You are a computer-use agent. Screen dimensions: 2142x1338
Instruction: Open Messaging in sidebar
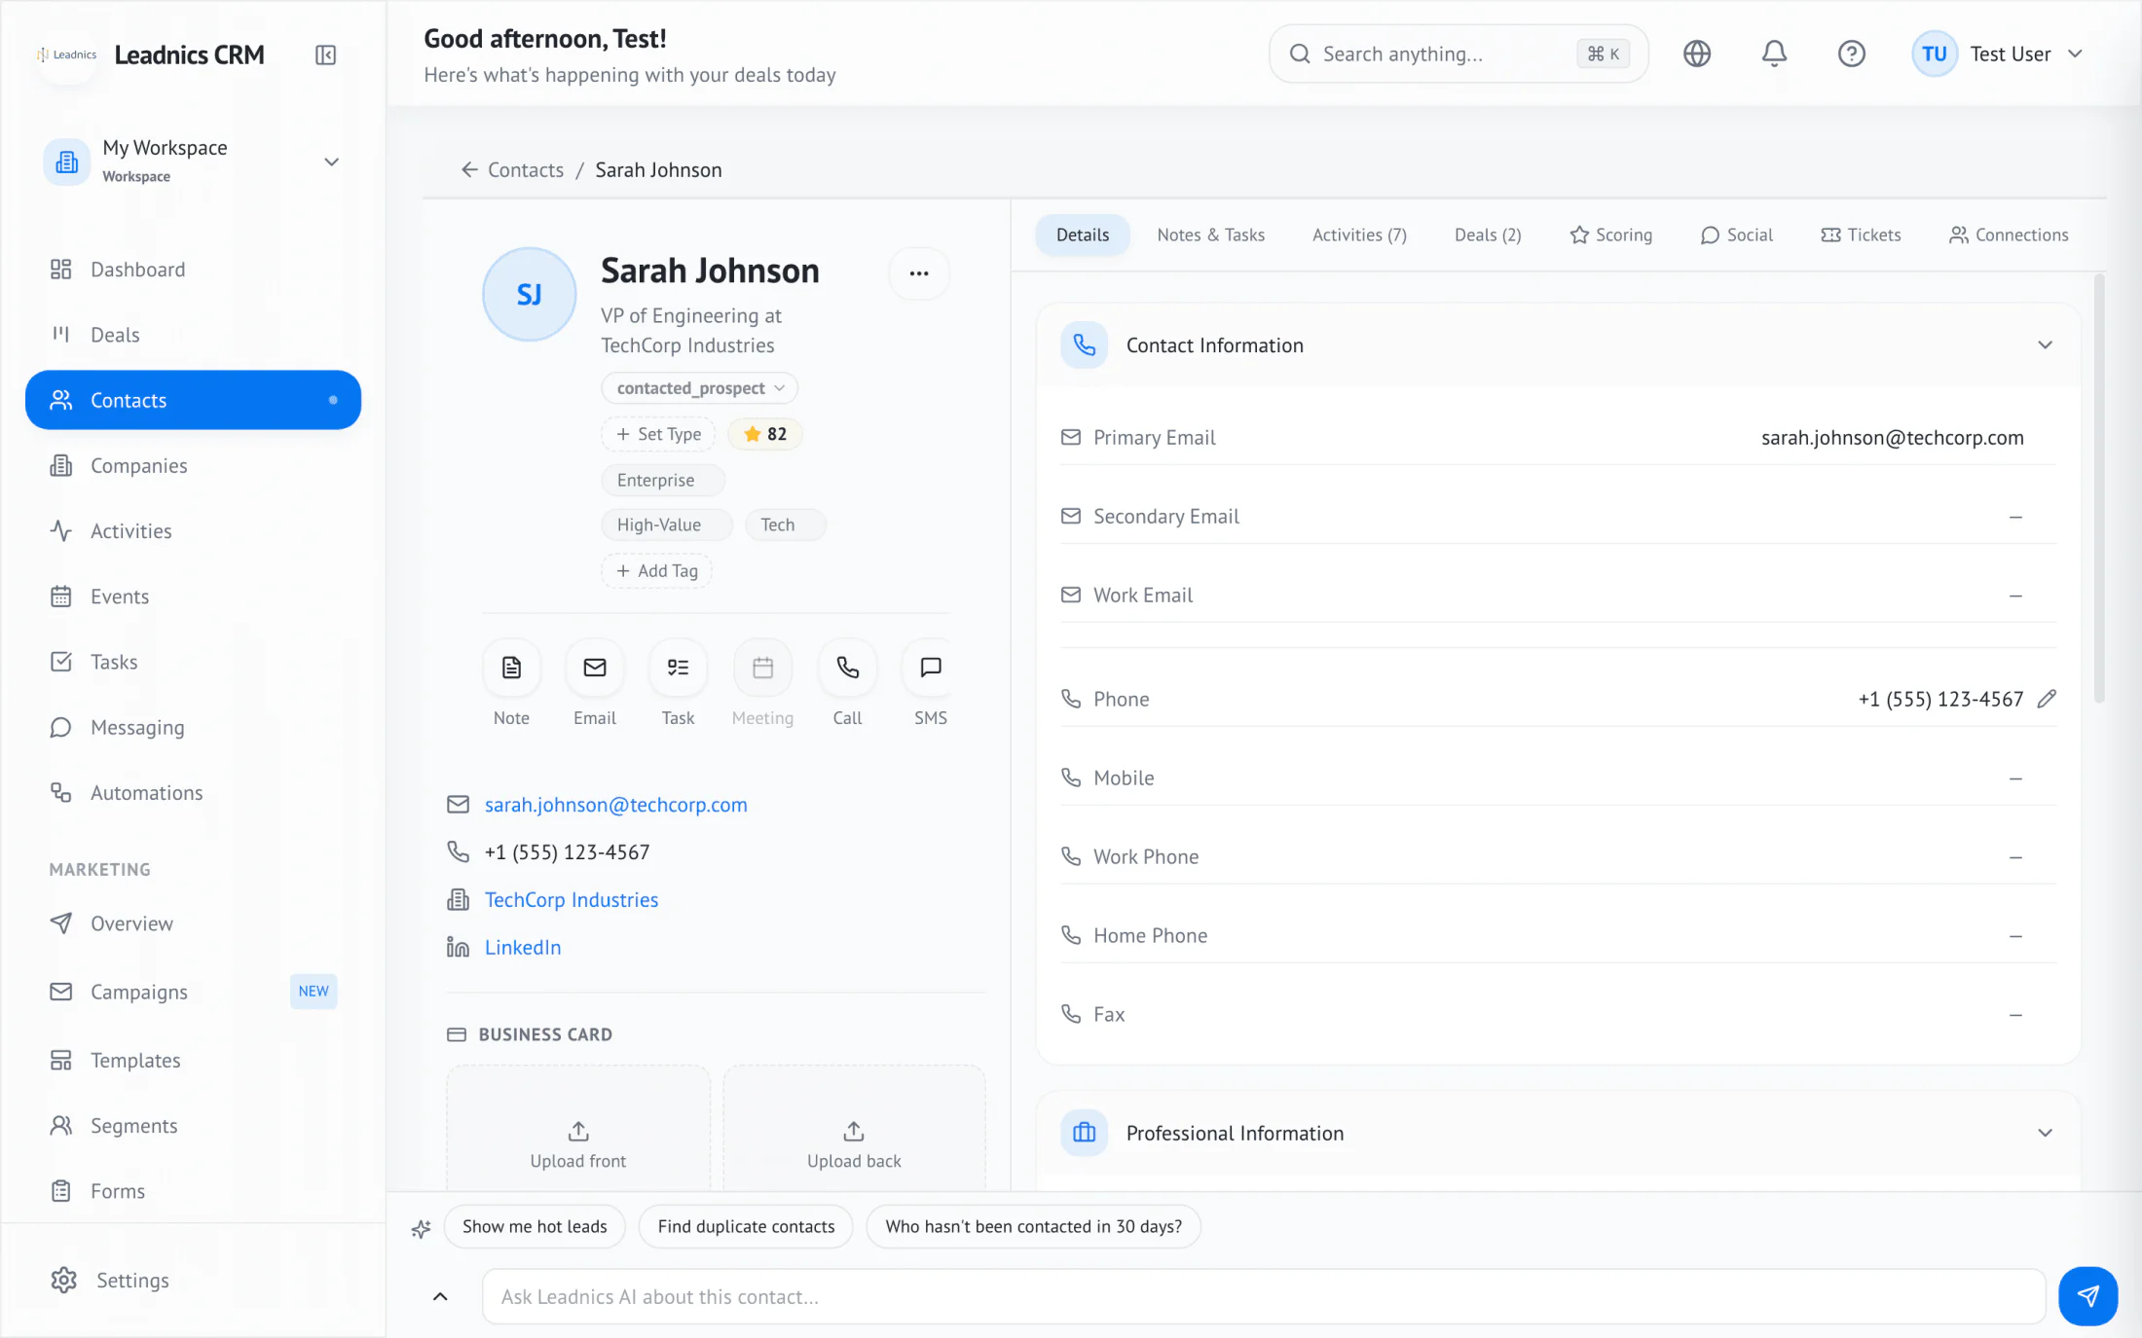[193, 727]
